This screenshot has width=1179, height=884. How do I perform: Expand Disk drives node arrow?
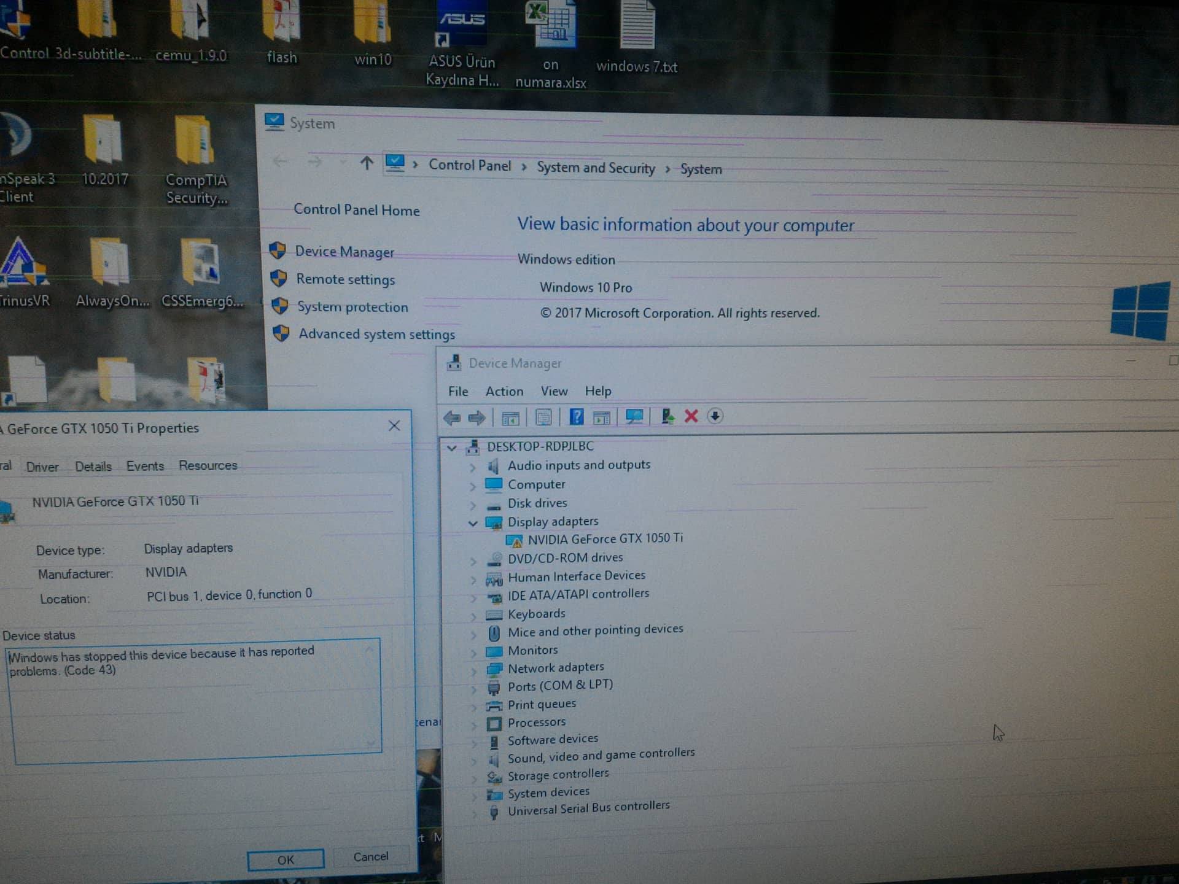(x=472, y=505)
